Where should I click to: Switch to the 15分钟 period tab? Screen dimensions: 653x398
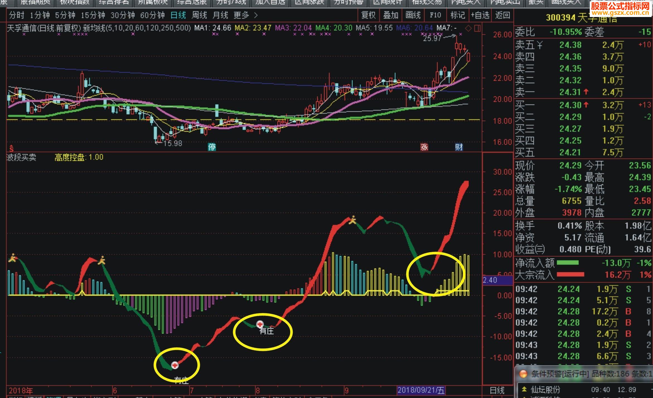point(93,15)
